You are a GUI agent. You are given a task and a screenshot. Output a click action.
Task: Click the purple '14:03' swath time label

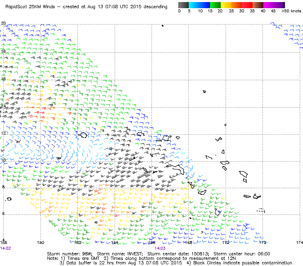pyautogui.click(x=160, y=248)
